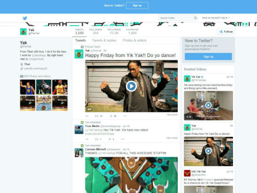Viewport: 257px width, 193px height.
Task: Open the Photos and videos count link
Action: tap(37, 76)
